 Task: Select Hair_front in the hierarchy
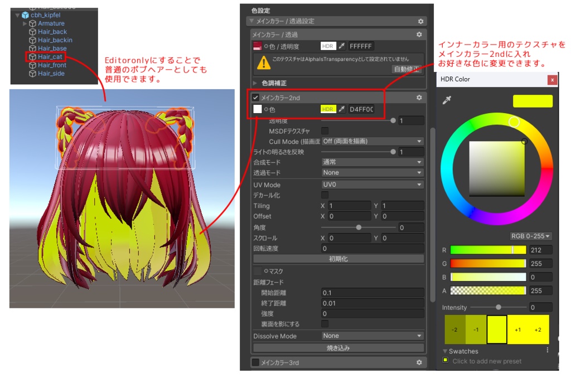click(52, 65)
